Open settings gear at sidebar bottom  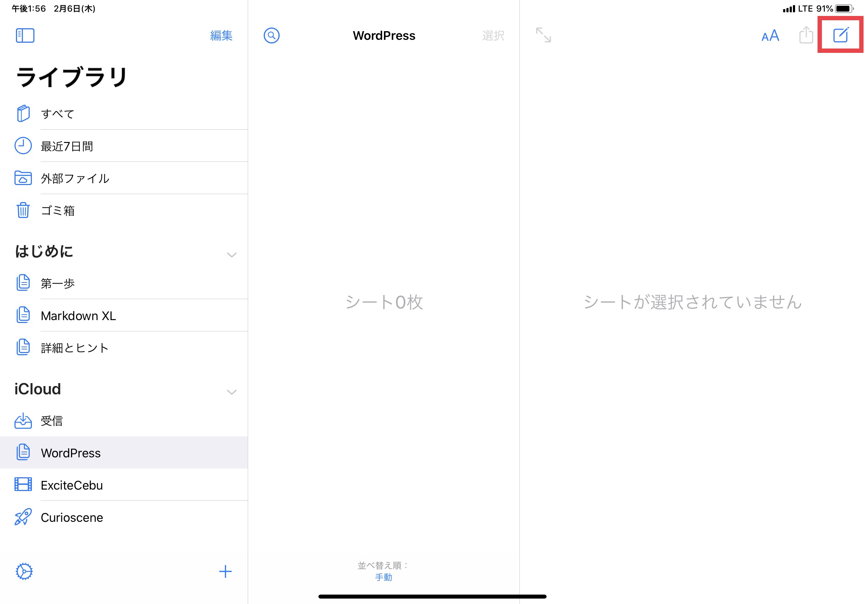(24, 571)
